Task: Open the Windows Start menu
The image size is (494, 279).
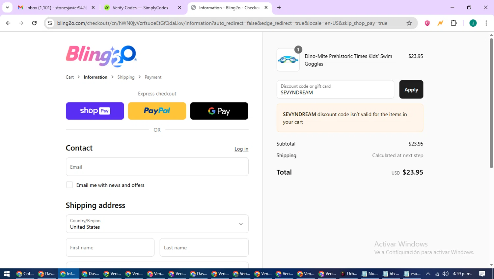Action: pos(7,274)
